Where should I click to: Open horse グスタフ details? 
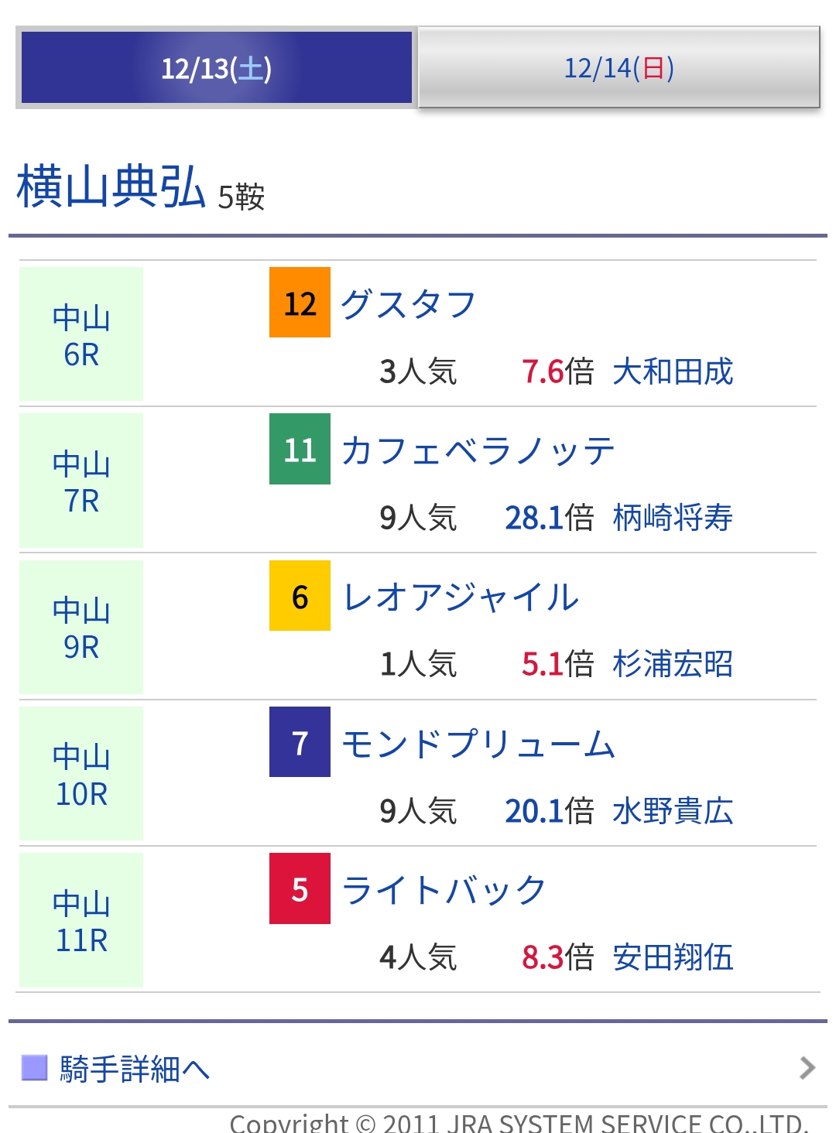[x=408, y=304]
